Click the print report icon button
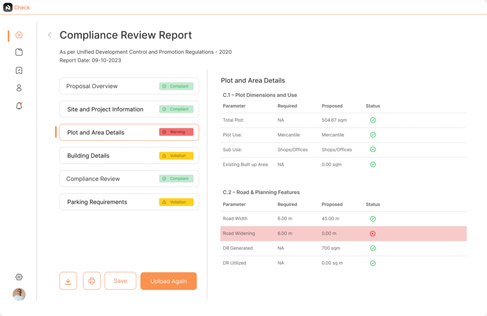Viewport: 487px width, 316px height. click(92, 281)
